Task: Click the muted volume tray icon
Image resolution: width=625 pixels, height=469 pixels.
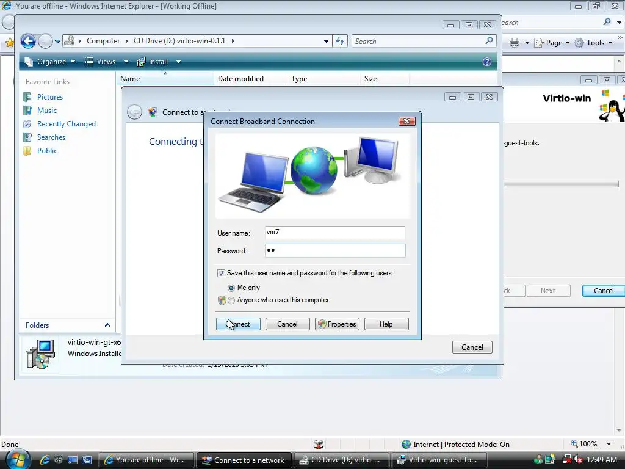Action: click(577, 460)
